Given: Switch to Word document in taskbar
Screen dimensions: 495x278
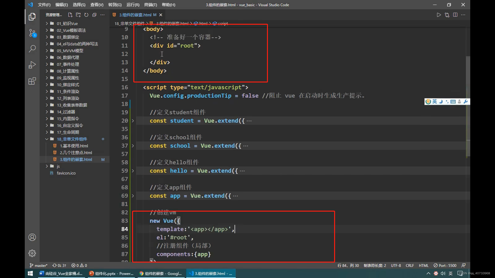Looking at the screenshot, I should pos(61,273).
